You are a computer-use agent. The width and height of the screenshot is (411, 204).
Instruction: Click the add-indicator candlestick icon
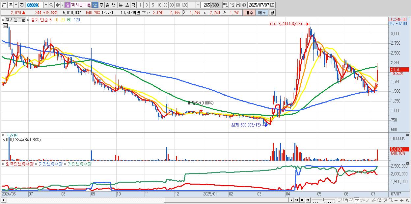coord(225,5)
